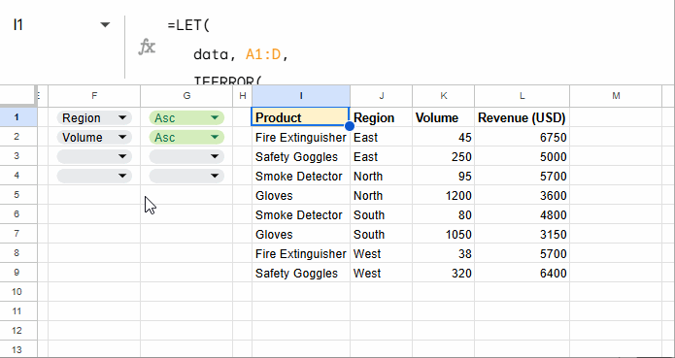Select the revenue value 4800
The width and height of the screenshot is (675, 358).
(x=523, y=214)
